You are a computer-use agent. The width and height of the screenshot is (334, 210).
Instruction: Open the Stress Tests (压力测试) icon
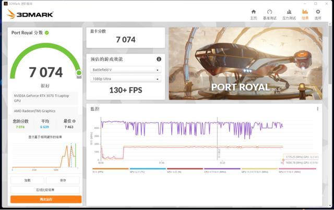point(289,12)
